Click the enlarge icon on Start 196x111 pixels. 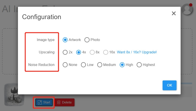click(40, 102)
